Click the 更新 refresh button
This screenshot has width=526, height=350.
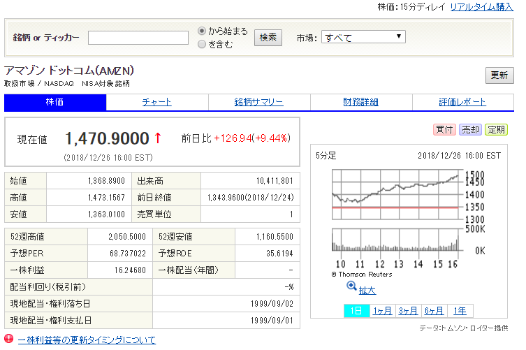(x=499, y=75)
